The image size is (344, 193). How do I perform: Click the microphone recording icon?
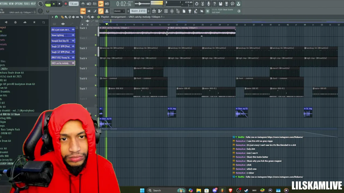coord(209,4)
